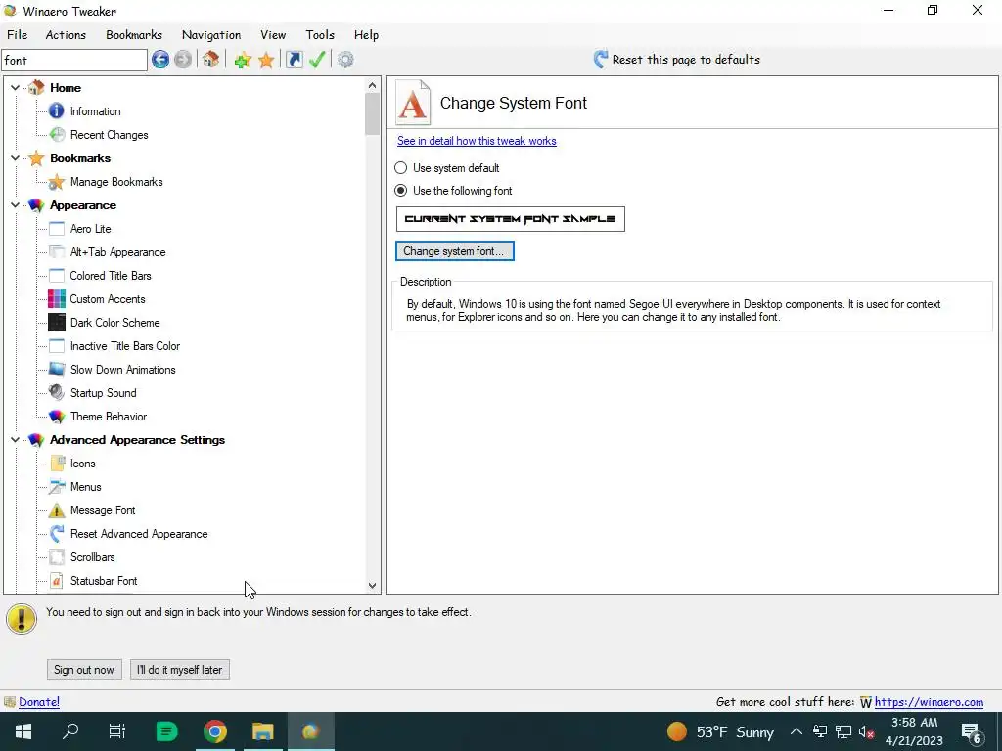The width and height of the screenshot is (1002, 751).
Task: Open the Navigation menu
Action: tap(211, 35)
